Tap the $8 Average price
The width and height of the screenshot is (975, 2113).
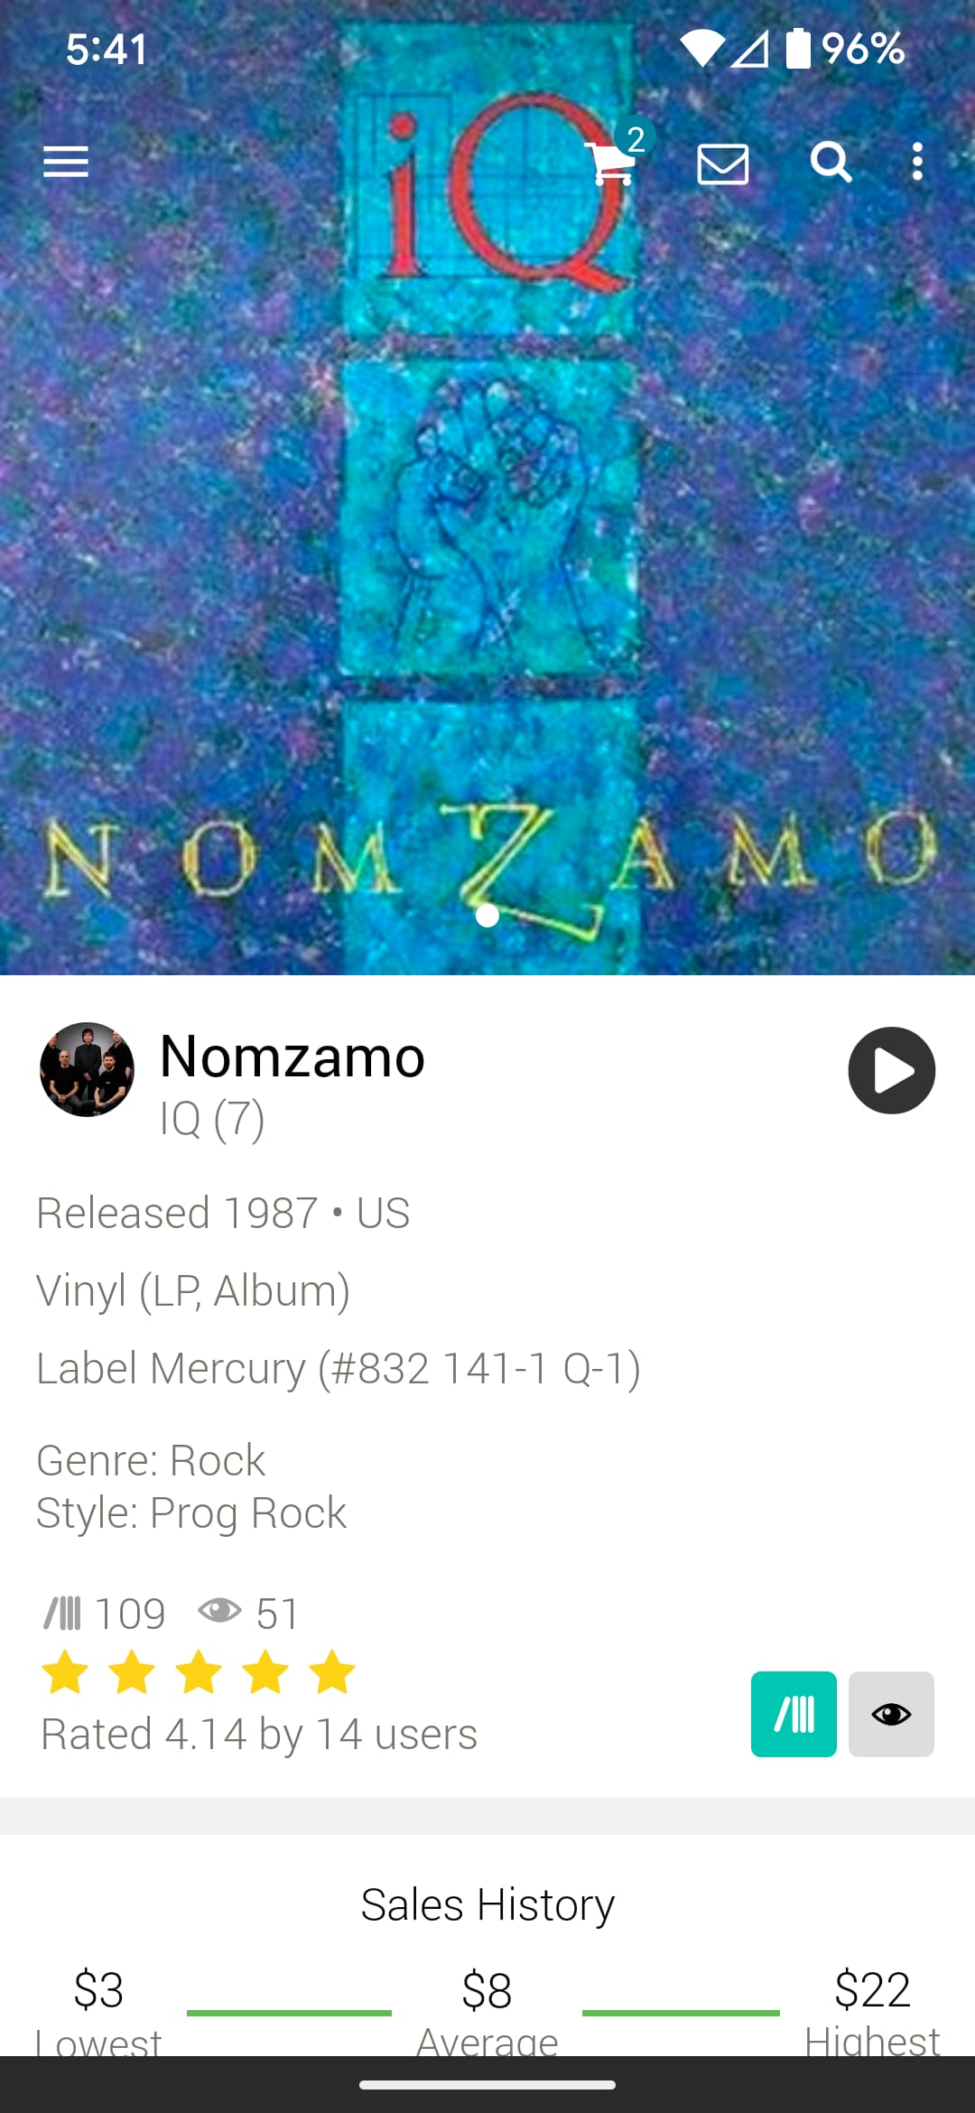coord(487,1989)
